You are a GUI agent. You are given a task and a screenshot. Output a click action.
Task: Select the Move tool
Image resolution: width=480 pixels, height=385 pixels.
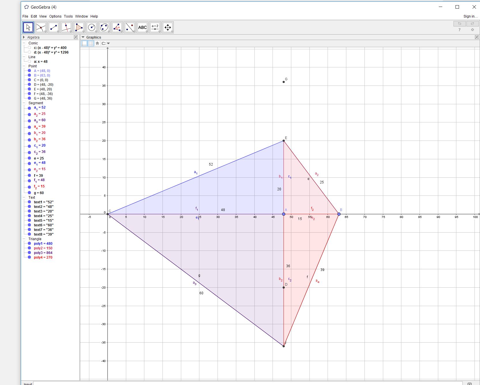(28, 27)
